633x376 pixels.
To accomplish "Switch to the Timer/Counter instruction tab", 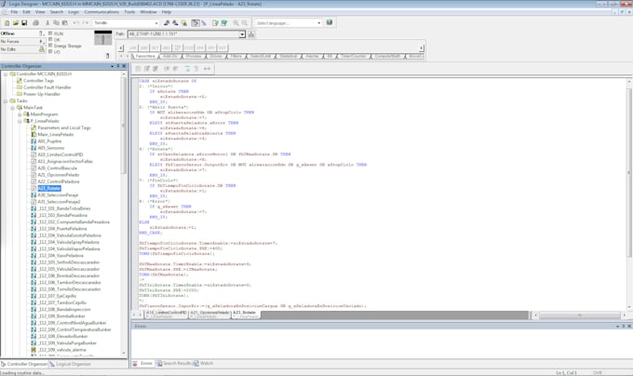I will click(352, 56).
